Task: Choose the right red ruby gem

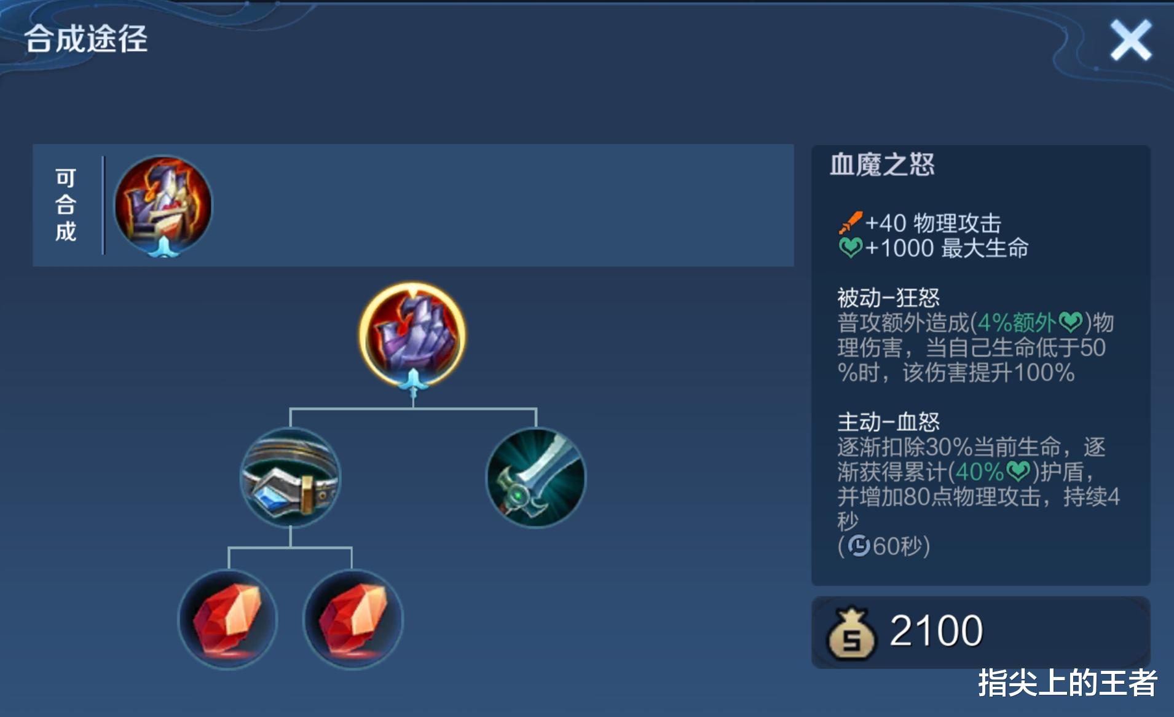Action: click(353, 619)
